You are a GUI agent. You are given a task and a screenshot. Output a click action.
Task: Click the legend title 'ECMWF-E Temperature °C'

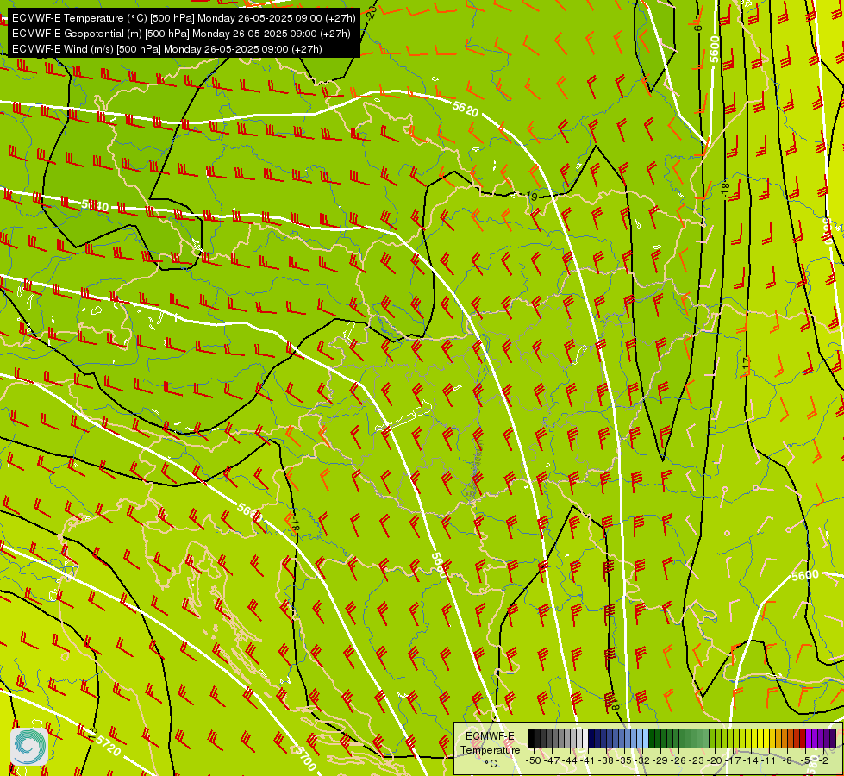pos(490,749)
